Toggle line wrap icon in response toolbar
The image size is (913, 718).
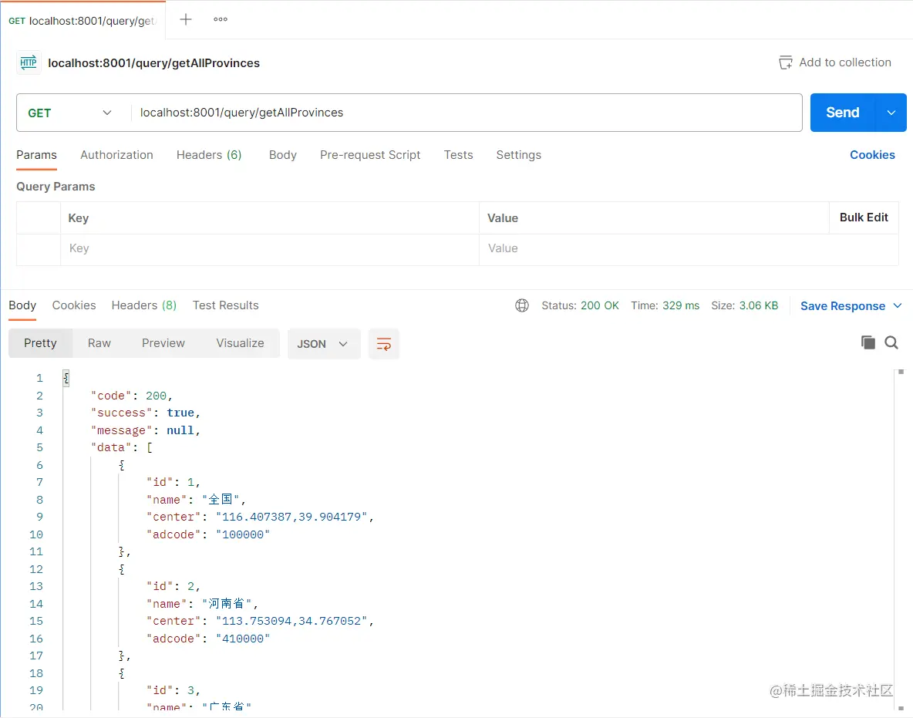384,343
